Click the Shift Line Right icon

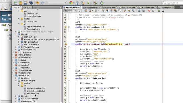[x=143, y=11]
